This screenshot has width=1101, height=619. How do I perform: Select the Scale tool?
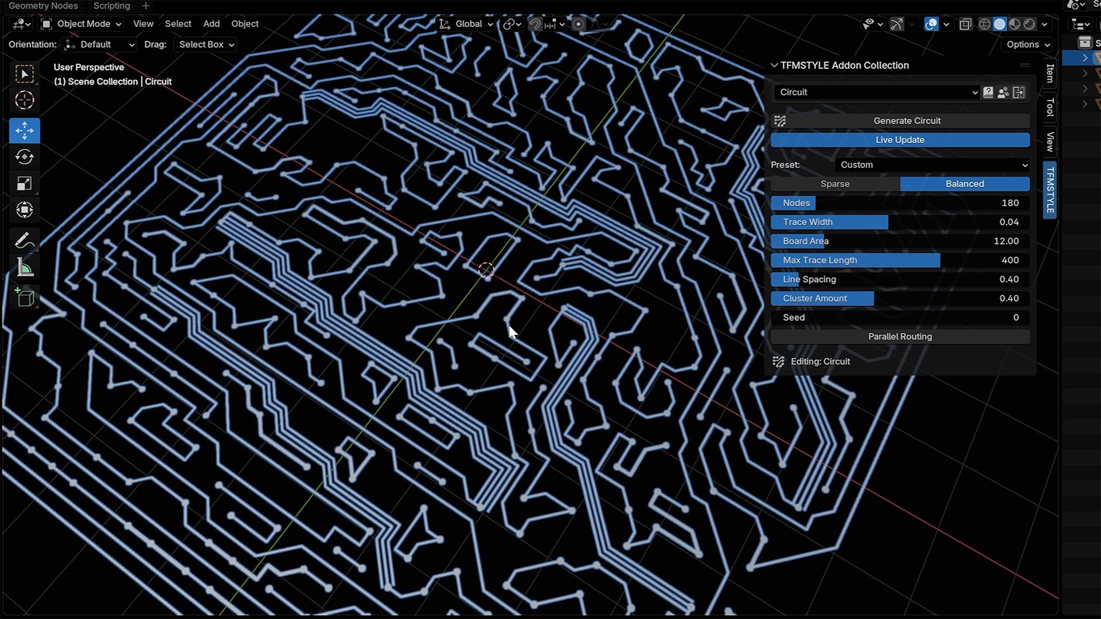pos(24,183)
